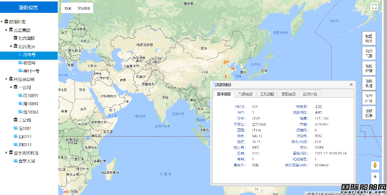This screenshot has height=195, width=387.
Task: Enter fullscreen map view
Action: coord(374,6)
